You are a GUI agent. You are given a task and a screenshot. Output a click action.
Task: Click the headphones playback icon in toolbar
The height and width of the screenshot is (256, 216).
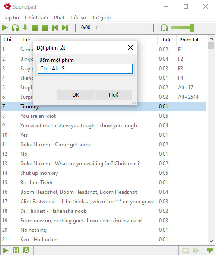click(15, 28)
